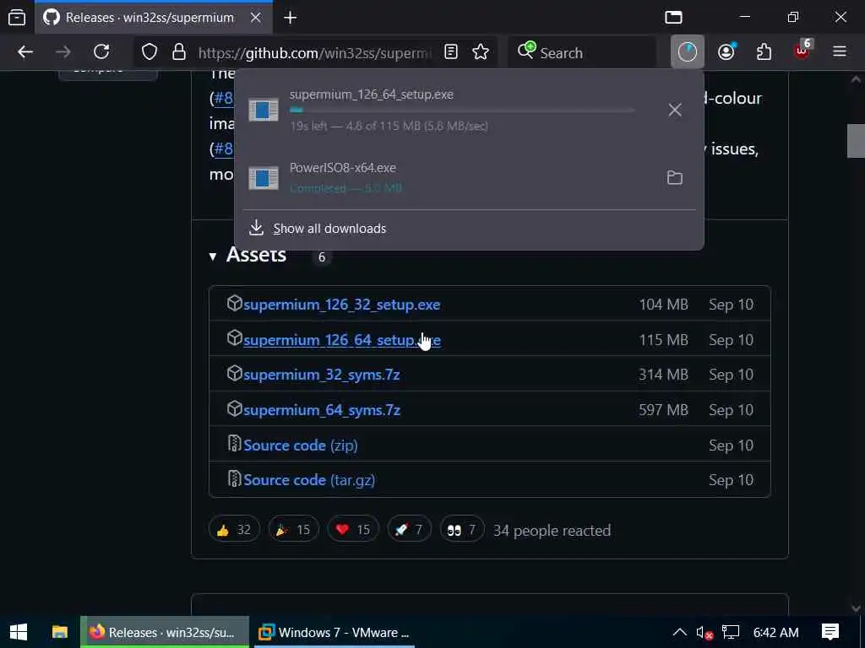Viewport: 865px width, 648px height.
Task: Reload the current page
Action: (101, 52)
